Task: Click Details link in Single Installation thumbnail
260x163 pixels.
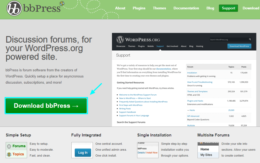Action: [x=141, y=153]
